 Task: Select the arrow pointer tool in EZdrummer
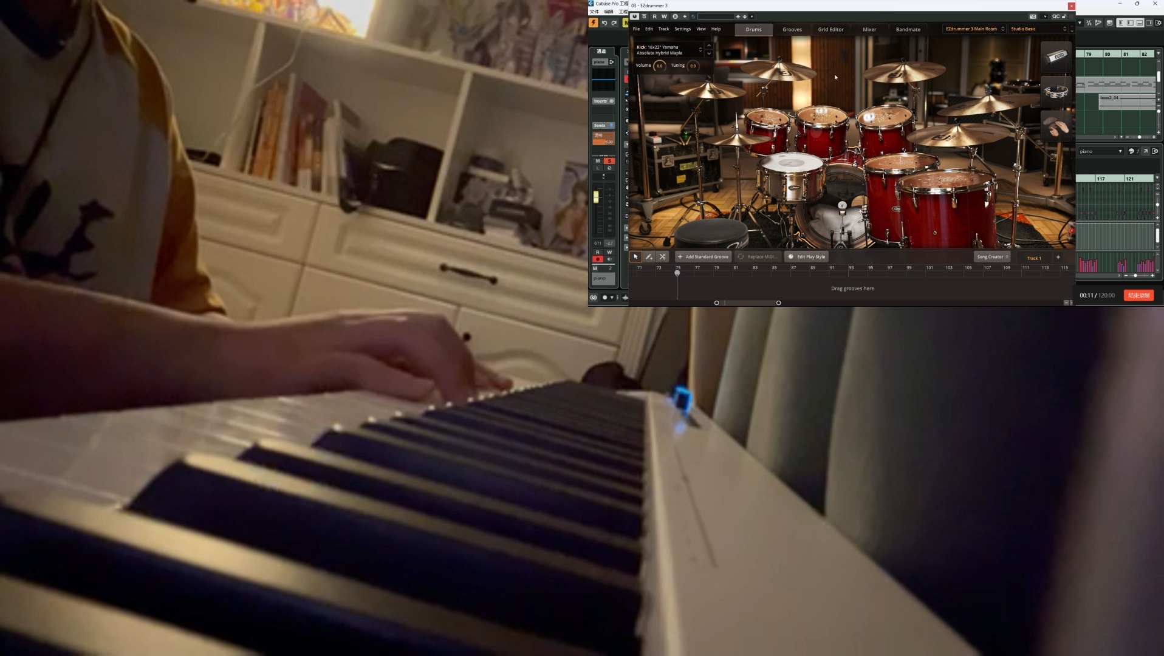(x=635, y=257)
